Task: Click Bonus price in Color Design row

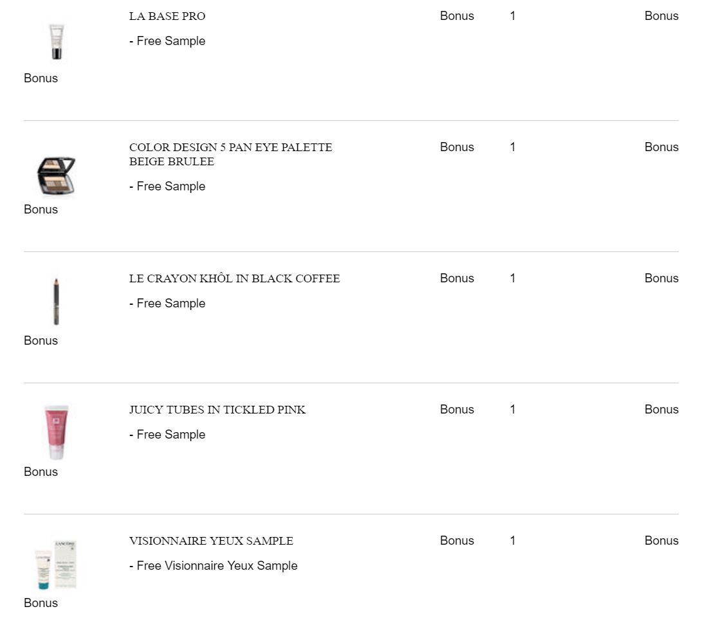Action: [x=457, y=147]
